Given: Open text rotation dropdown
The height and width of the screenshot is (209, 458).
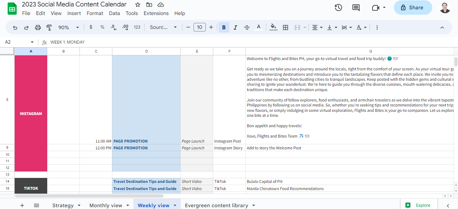Looking at the screenshot, I should pyautogui.click(x=361, y=28).
